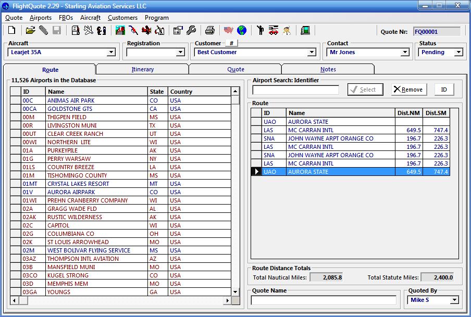Open the FBOs menu
The image size is (471, 317).
[66, 18]
